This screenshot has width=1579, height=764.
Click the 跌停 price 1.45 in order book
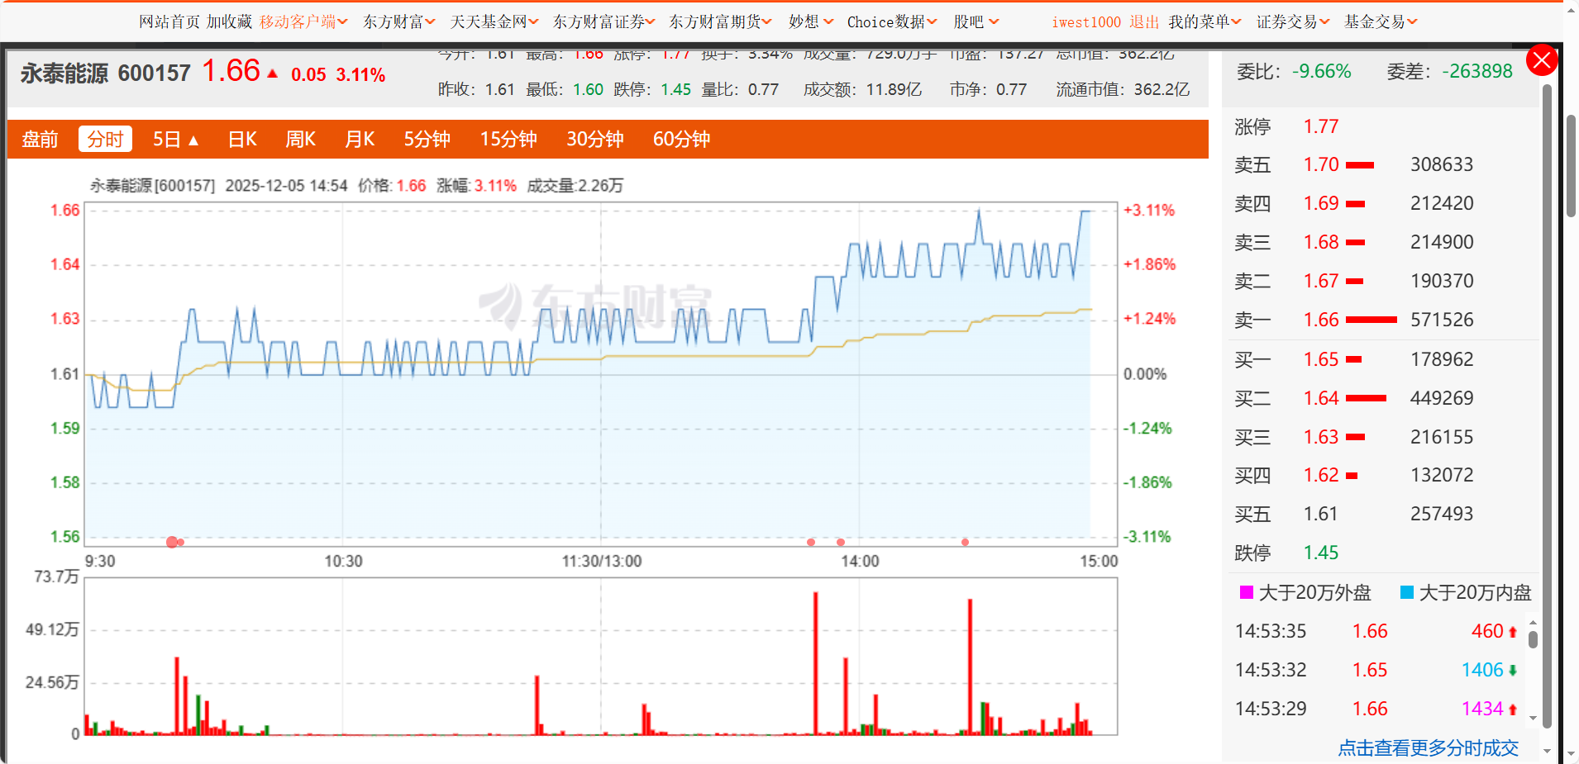click(1321, 553)
